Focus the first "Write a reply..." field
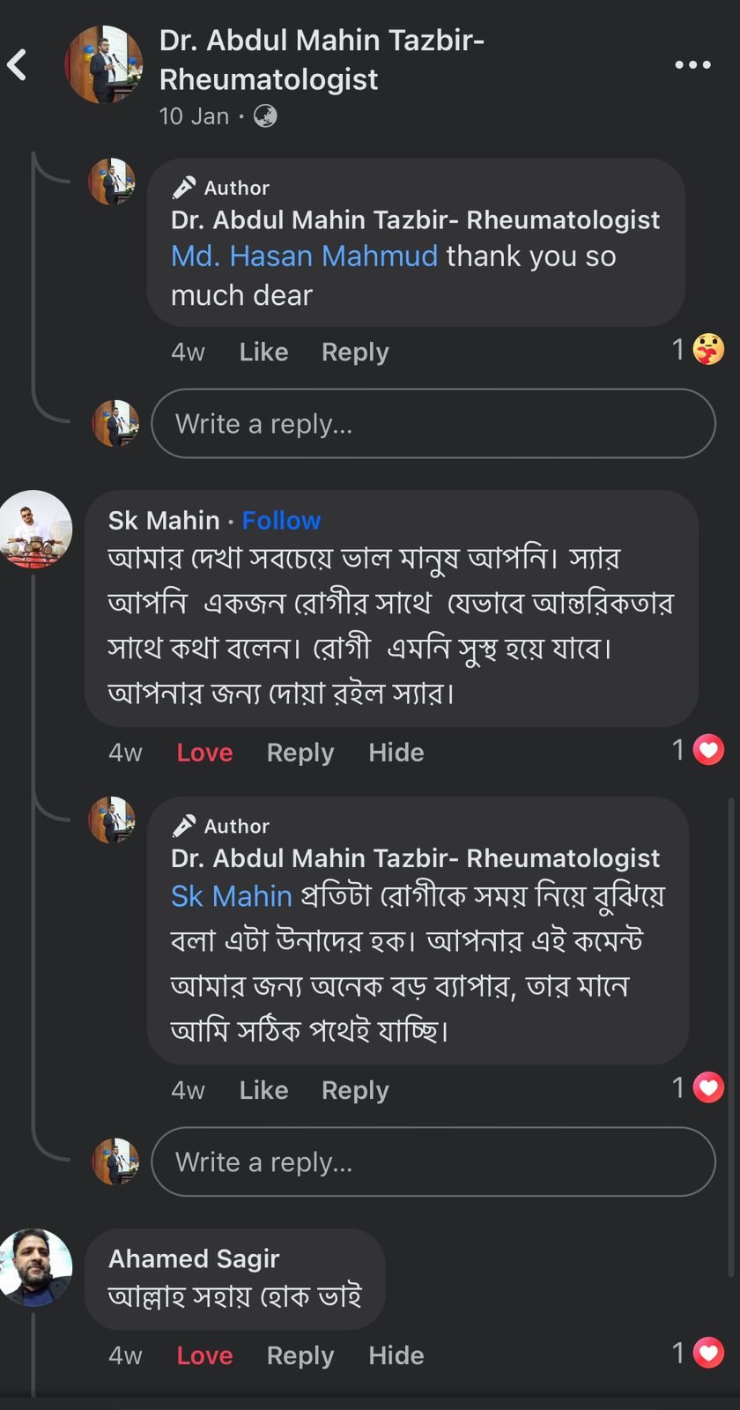Viewport: 740px width, 1410px height. 433,424
